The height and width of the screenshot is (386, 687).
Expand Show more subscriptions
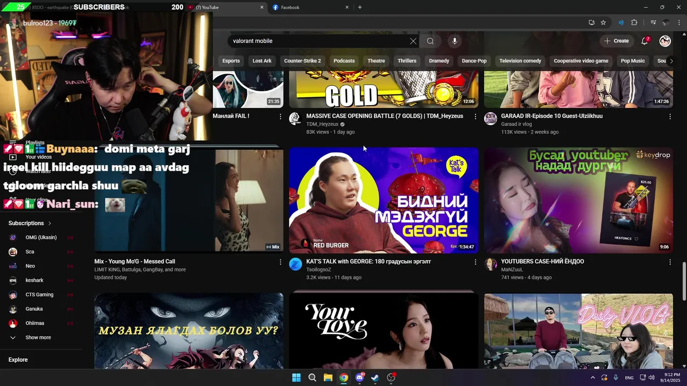pyautogui.click(x=38, y=338)
